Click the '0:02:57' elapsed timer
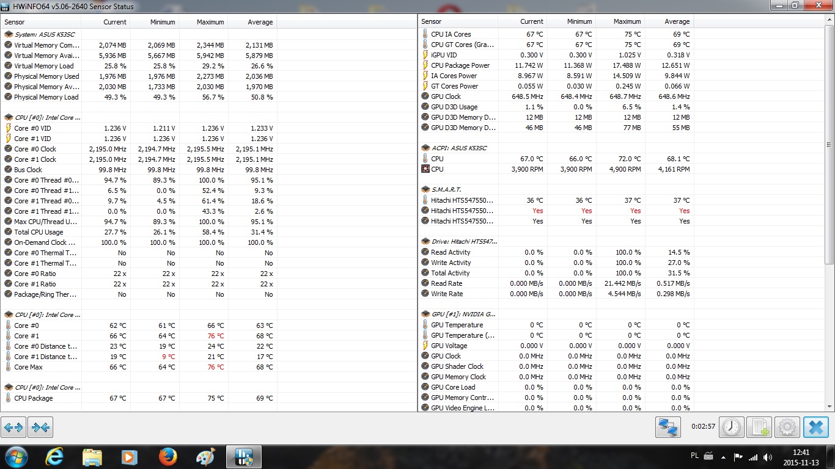This screenshot has height=469, width=835. (703, 426)
